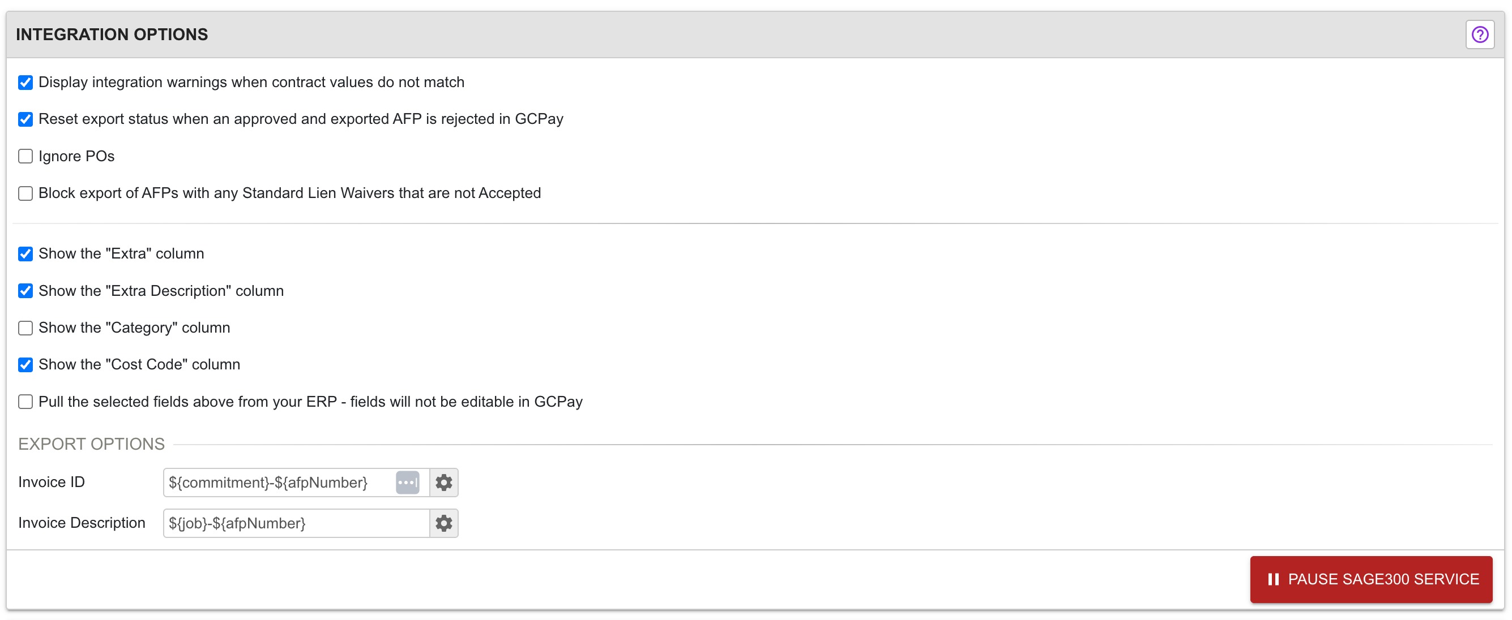Focus the Invoice Description input field

click(x=293, y=523)
